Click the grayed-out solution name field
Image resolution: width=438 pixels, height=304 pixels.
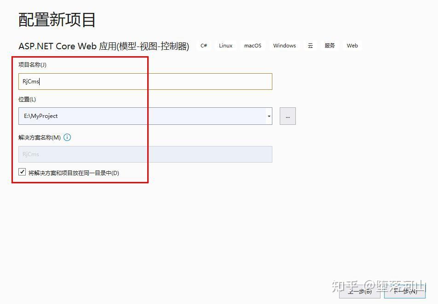pyautogui.click(x=138, y=154)
